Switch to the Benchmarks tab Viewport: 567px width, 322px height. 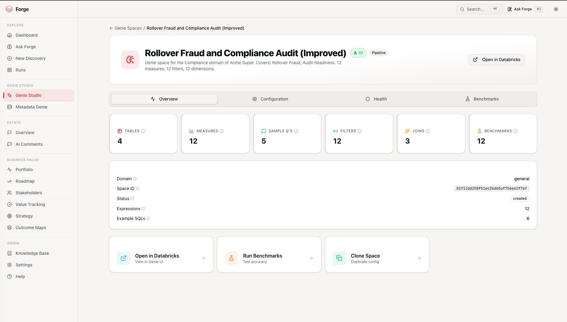[x=482, y=99]
